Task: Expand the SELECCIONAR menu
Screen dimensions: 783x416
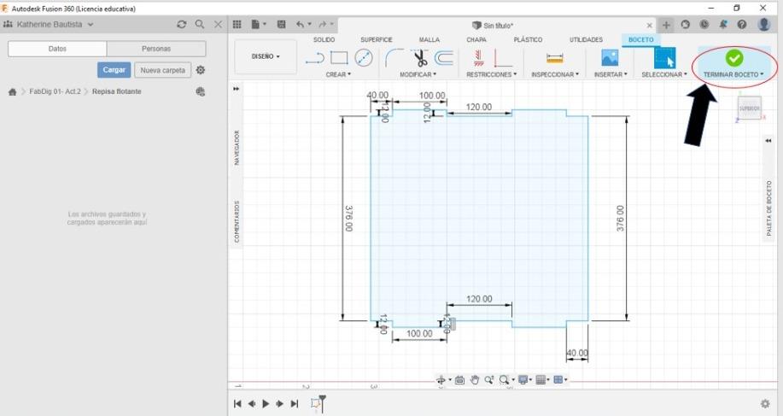Action: coord(664,74)
